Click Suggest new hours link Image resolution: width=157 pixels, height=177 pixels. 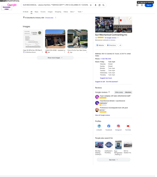[x=106, y=78]
